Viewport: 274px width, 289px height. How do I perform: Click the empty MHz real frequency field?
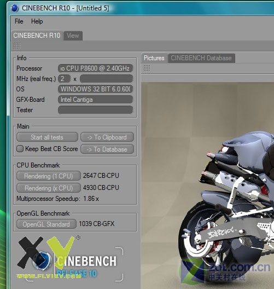pos(106,79)
